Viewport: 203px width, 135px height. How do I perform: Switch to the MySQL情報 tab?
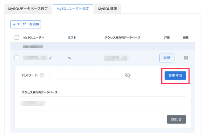click(x=107, y=9)
